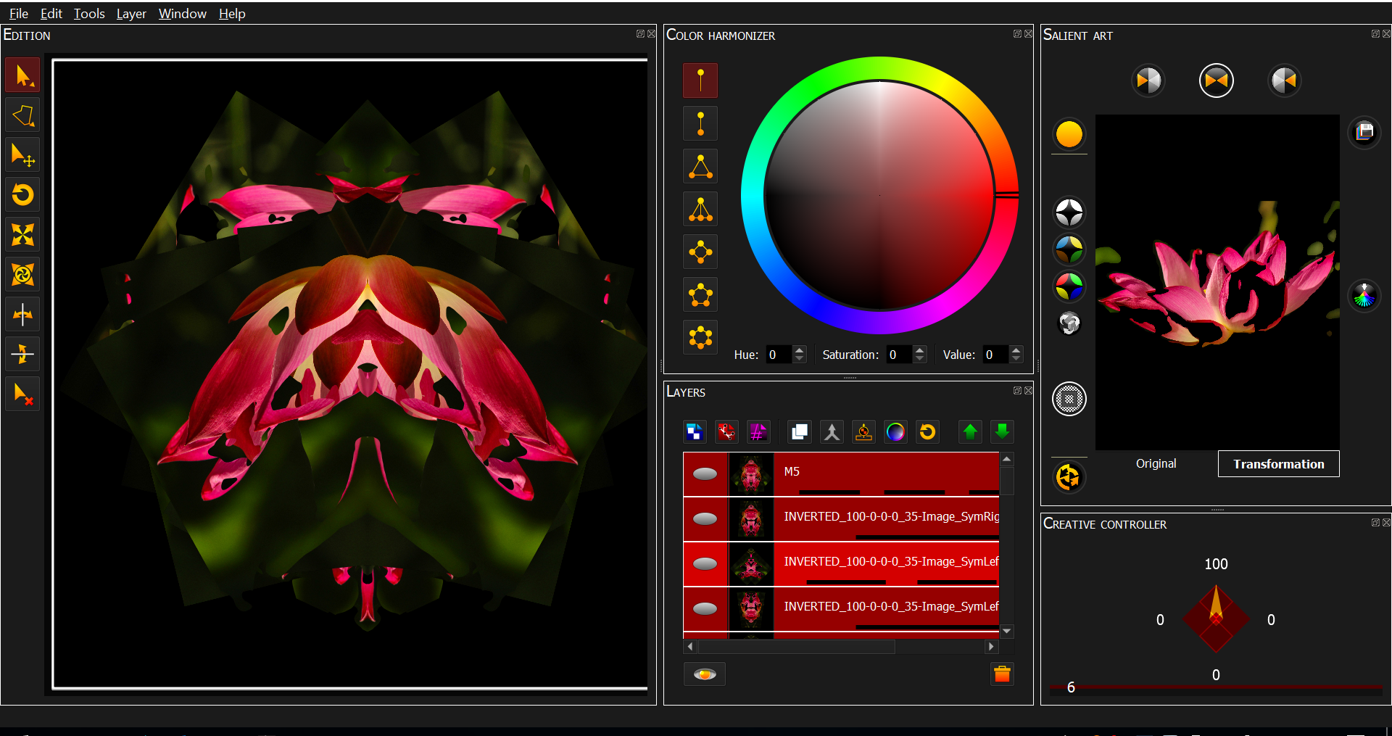Open the Tools menu
This screenshot has height=736, width=1392.
point(89,13)
